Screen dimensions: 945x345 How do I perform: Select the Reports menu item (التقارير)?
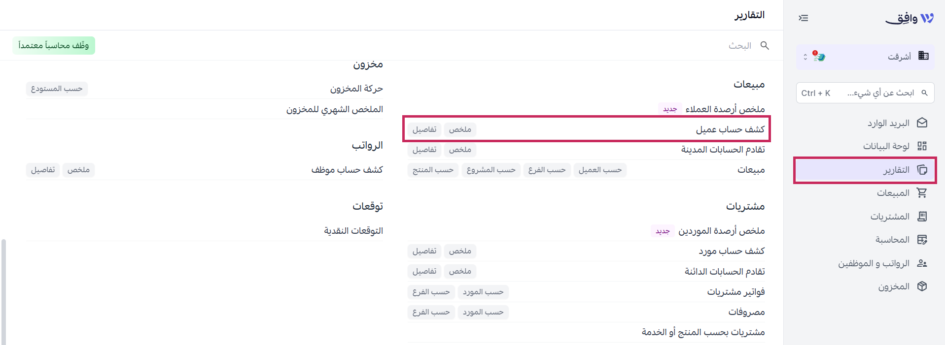click(x=865, y=170)
